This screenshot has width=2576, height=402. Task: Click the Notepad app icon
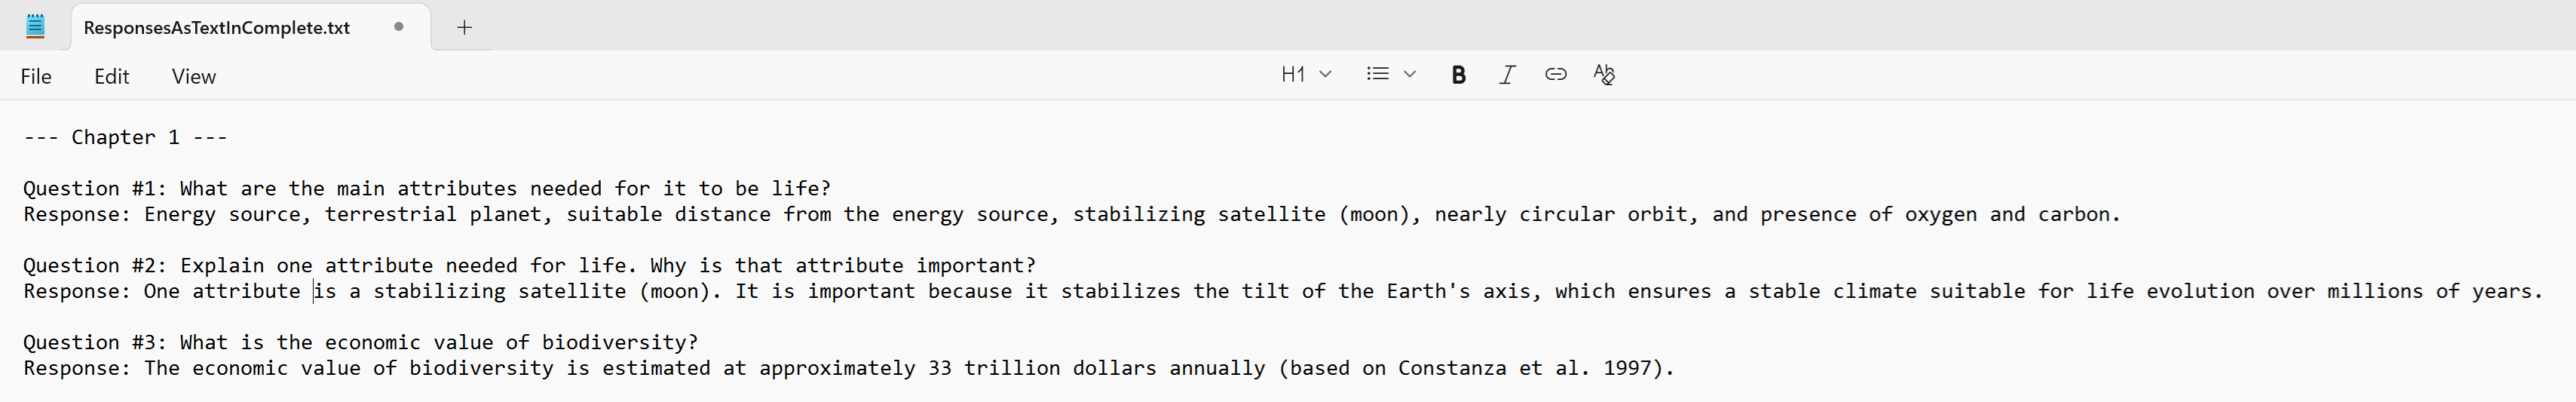click(35, 27)
